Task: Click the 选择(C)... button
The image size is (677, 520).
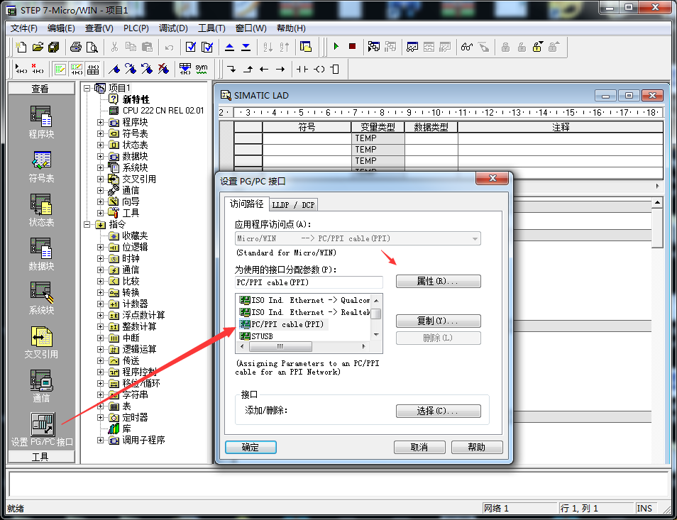Action: point(438,411)
